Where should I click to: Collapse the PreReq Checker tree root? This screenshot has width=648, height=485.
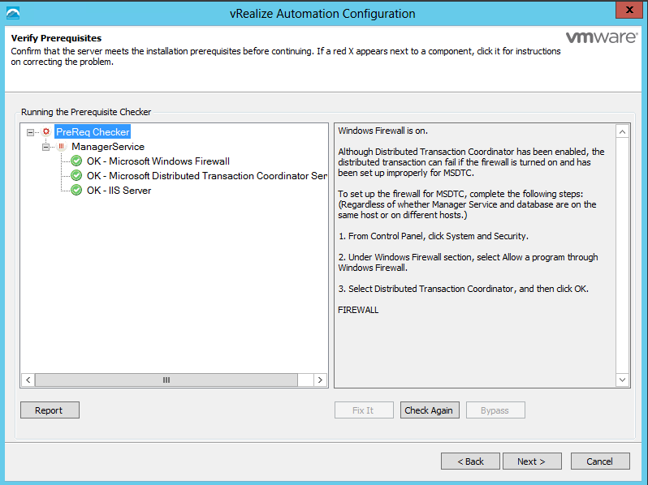coord(30,132)
